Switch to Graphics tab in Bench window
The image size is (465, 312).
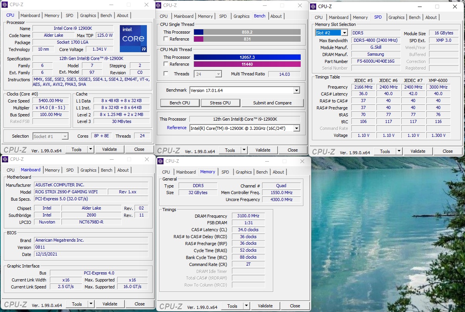point(242,16)
